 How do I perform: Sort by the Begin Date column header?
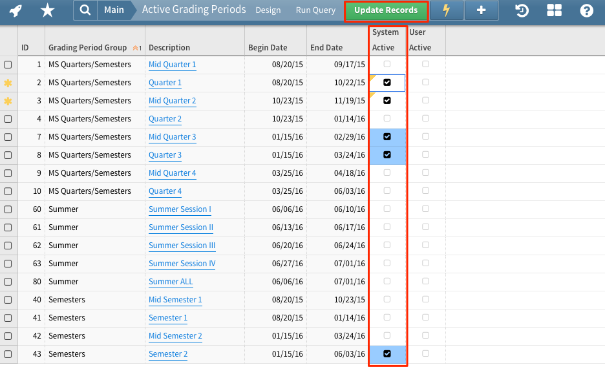[x=267, y=48]
